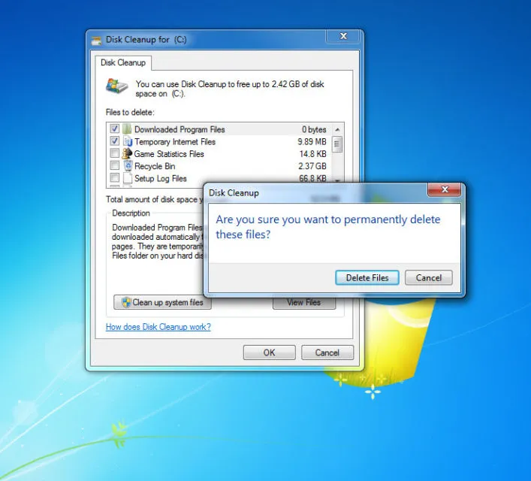Close the Disk Cleanup for (C:) window
Screen dimensions: 531x481
point(343,36)
